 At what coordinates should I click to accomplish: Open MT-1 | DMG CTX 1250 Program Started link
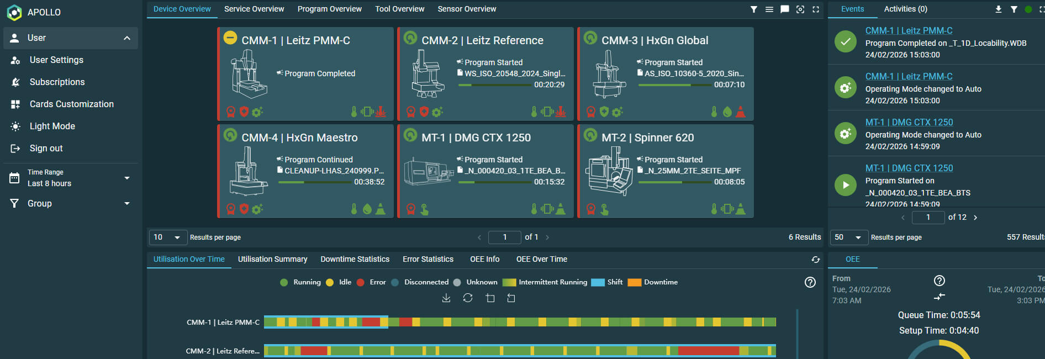click(x=909, y=168)
